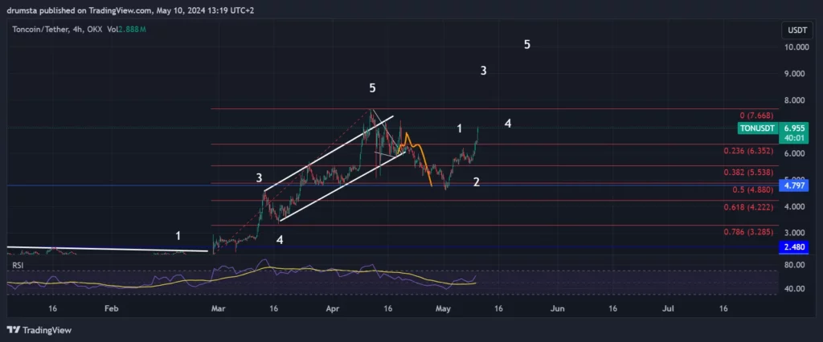Image resolution: width=823 pixels, height=342 pixels.
Task: Click the 0.786 (3.285) Fibonacci level label
Action: click(748, 231)
